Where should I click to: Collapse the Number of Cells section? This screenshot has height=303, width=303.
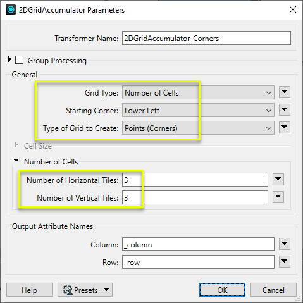[x=16, y=161]
